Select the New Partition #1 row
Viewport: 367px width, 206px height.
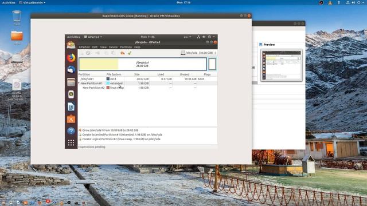(147, 83)
